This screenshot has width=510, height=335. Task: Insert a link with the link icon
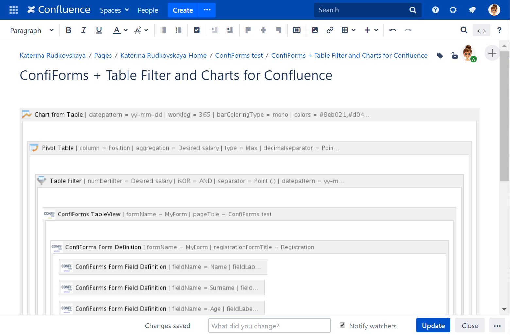[x=330, y=30]
